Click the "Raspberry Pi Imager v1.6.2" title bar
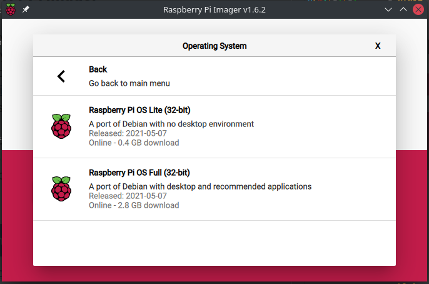 click(214, 10)
